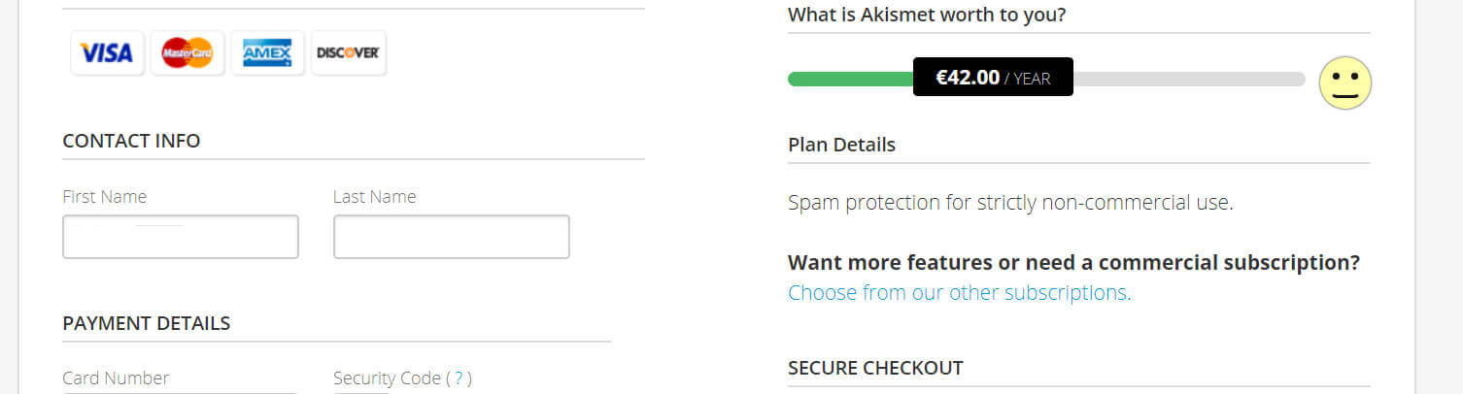
Task: Click the green filled portion of price slider
Action: 850,79
